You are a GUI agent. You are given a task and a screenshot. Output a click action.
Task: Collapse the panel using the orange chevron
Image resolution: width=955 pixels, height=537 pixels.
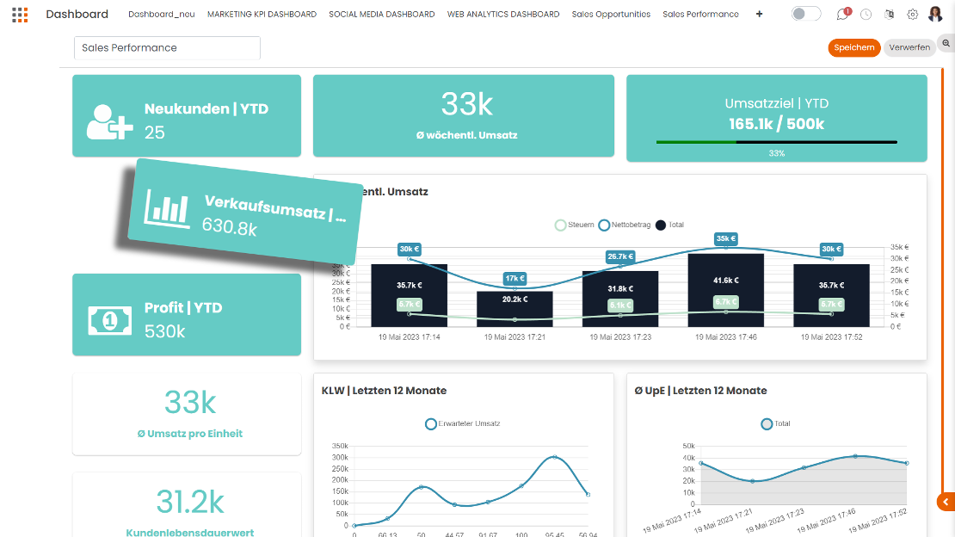[944, 502]
